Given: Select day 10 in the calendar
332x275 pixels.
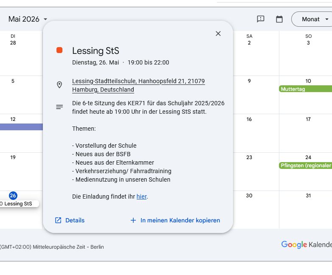Looking at the screenshot, I should coord(308,81).
